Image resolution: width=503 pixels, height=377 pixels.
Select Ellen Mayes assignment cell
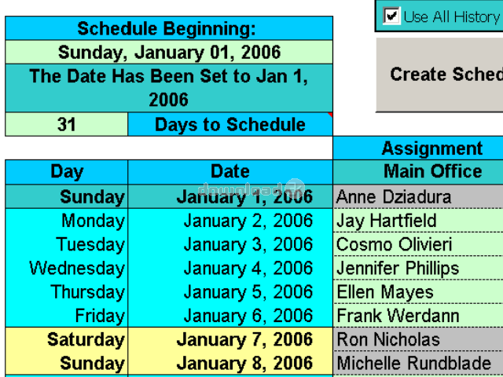click(x=418, y=291)
